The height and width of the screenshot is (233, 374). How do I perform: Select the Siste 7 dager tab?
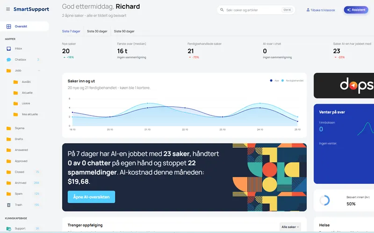tap(71, 31)
